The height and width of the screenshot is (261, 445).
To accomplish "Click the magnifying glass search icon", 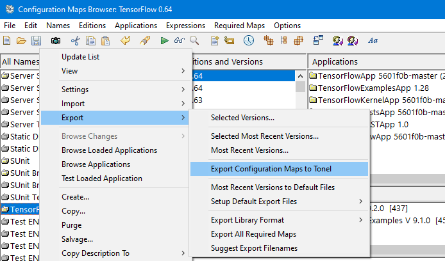I will (x=194, y=40).
